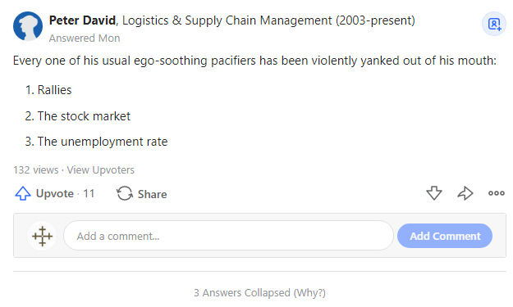The width and height of the screenshot is (513, 307).
Task: Click the circular-arrows Share icon
Action: [125, 193]
